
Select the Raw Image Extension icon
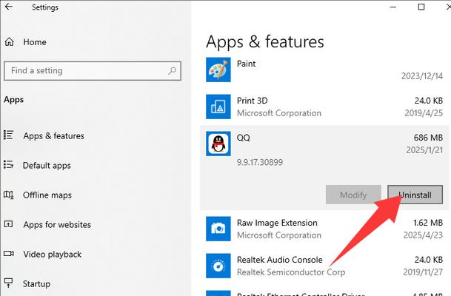click(218, 229)
